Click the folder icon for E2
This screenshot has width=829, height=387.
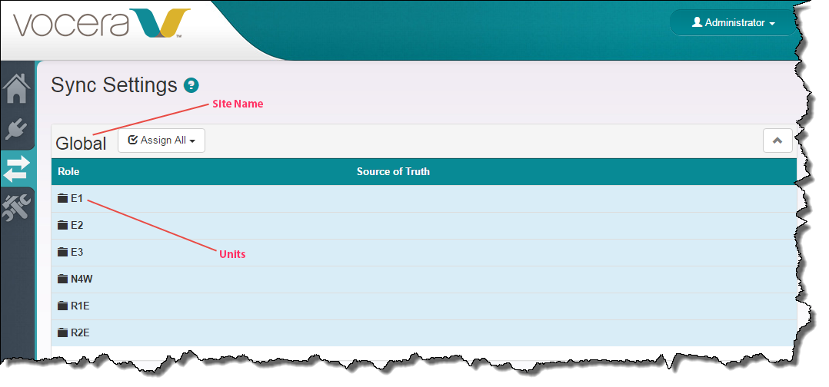point(63,226)
